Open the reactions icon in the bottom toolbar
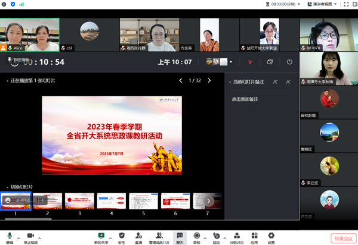 pyautogui.click(x=216, y=238)
